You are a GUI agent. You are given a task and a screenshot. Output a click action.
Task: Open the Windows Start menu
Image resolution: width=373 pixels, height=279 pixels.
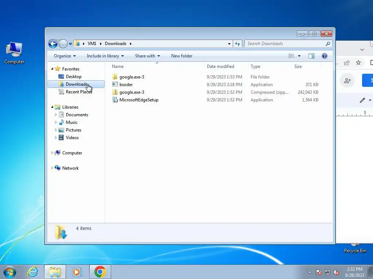point(10,272)
